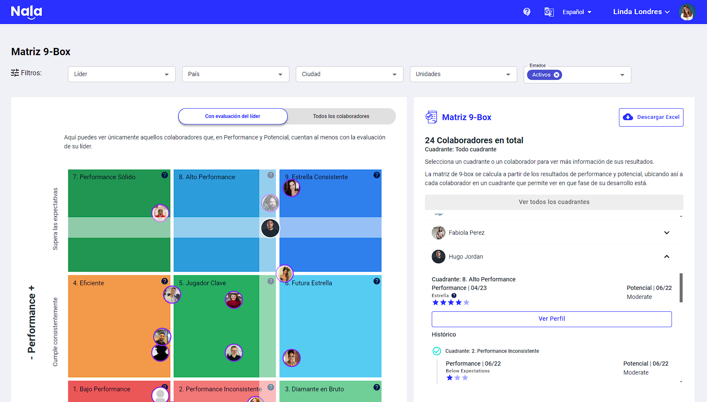Show help for 6. Futura Estrella quadrant

[x=377, y=281]
